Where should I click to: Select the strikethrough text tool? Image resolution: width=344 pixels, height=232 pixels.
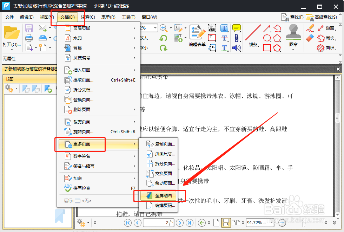click(224, 38)
